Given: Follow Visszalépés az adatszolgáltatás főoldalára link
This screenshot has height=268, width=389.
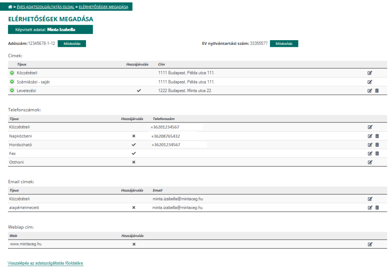Looking at the screenshot, I should coord(45,263).
